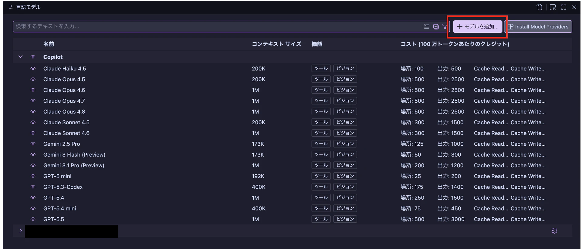Viewport: 582px width, 249px height.
Task: Click the コスト column header
Action: 455,44
